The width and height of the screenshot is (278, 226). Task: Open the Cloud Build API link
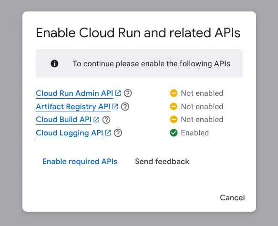coord(63,120)
